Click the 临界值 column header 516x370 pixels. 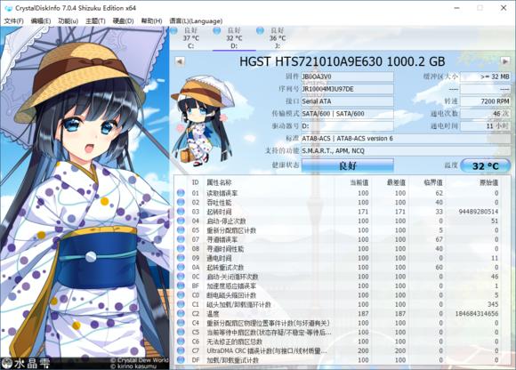pyautogui.click(x=433, y=182)
